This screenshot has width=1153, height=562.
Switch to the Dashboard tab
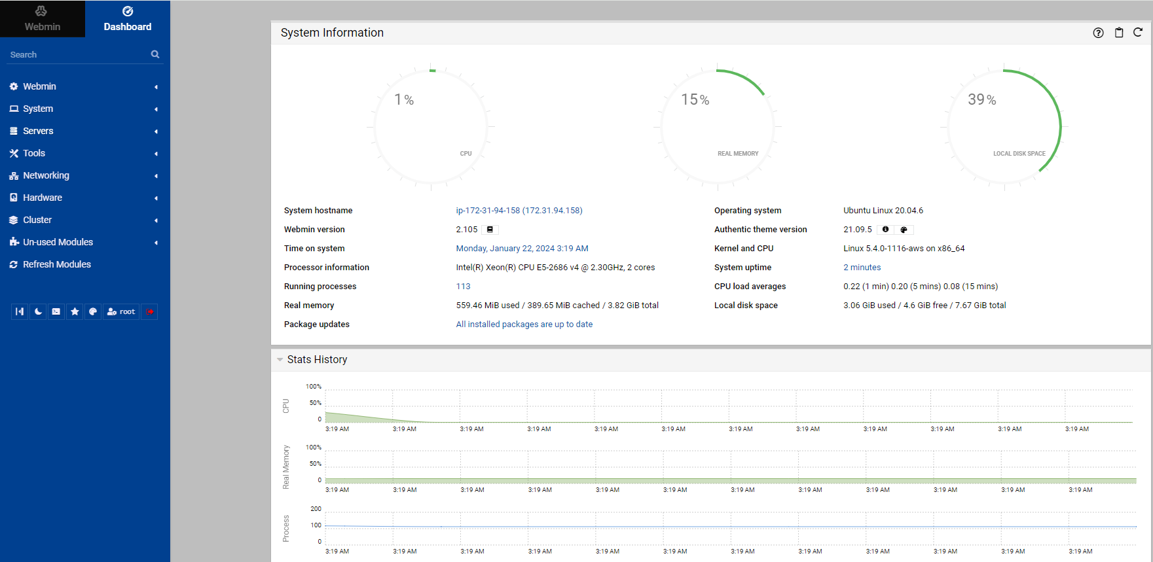tap(128, 18)
